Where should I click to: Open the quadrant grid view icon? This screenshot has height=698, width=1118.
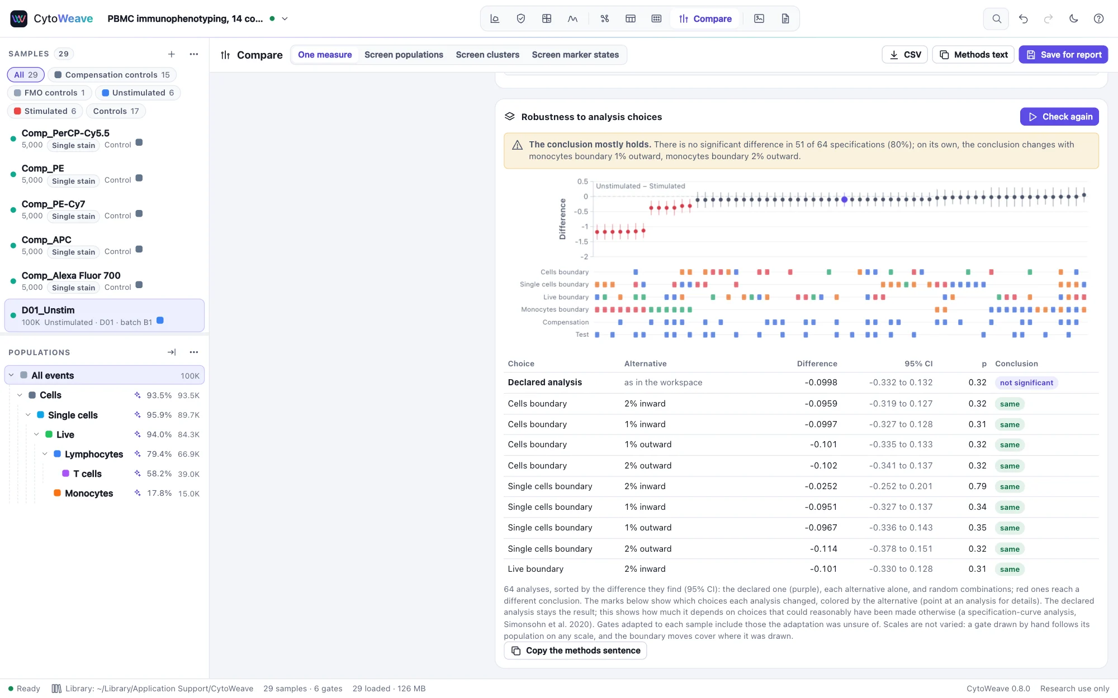[547, 18]
